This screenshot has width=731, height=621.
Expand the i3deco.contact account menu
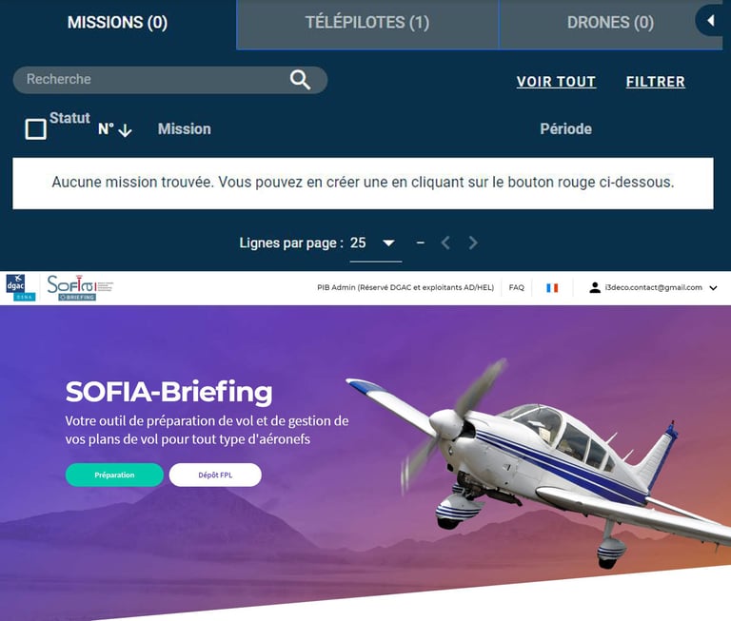pos(713,288)
